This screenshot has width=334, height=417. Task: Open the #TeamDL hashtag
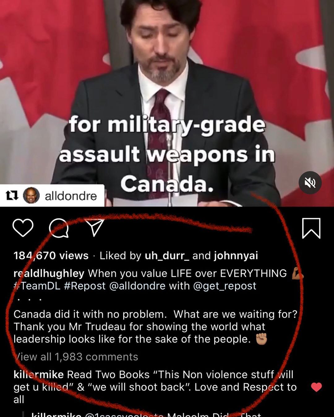tap(37, 286)
